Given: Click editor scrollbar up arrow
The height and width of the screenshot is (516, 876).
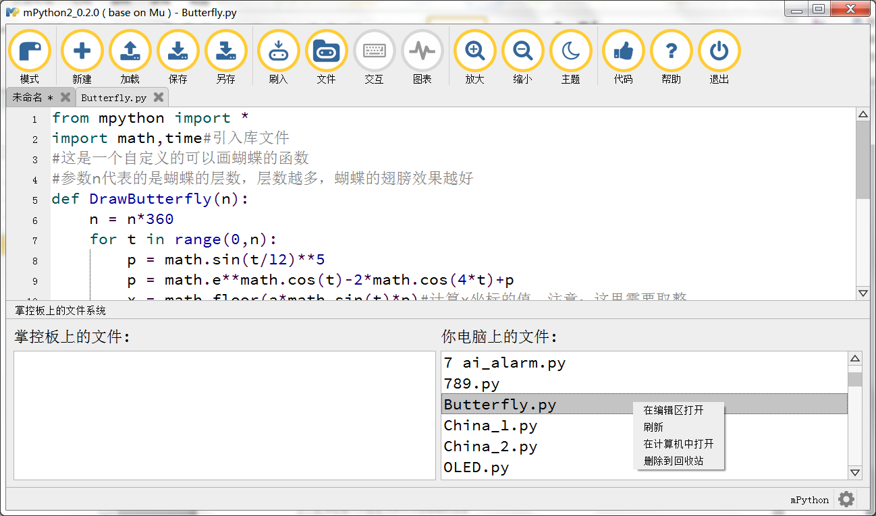Looking at the screenshot, I should click(863, 115).
